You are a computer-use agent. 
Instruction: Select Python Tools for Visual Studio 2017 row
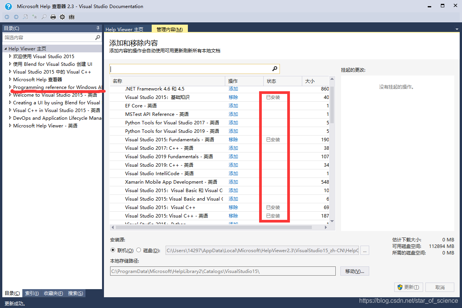pyautogui.click(x=219, y=122)
